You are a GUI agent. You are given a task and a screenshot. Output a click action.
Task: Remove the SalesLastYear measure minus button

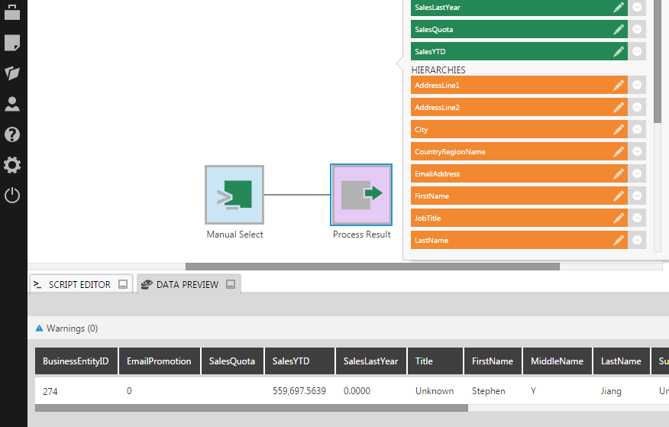pos(637,7)
